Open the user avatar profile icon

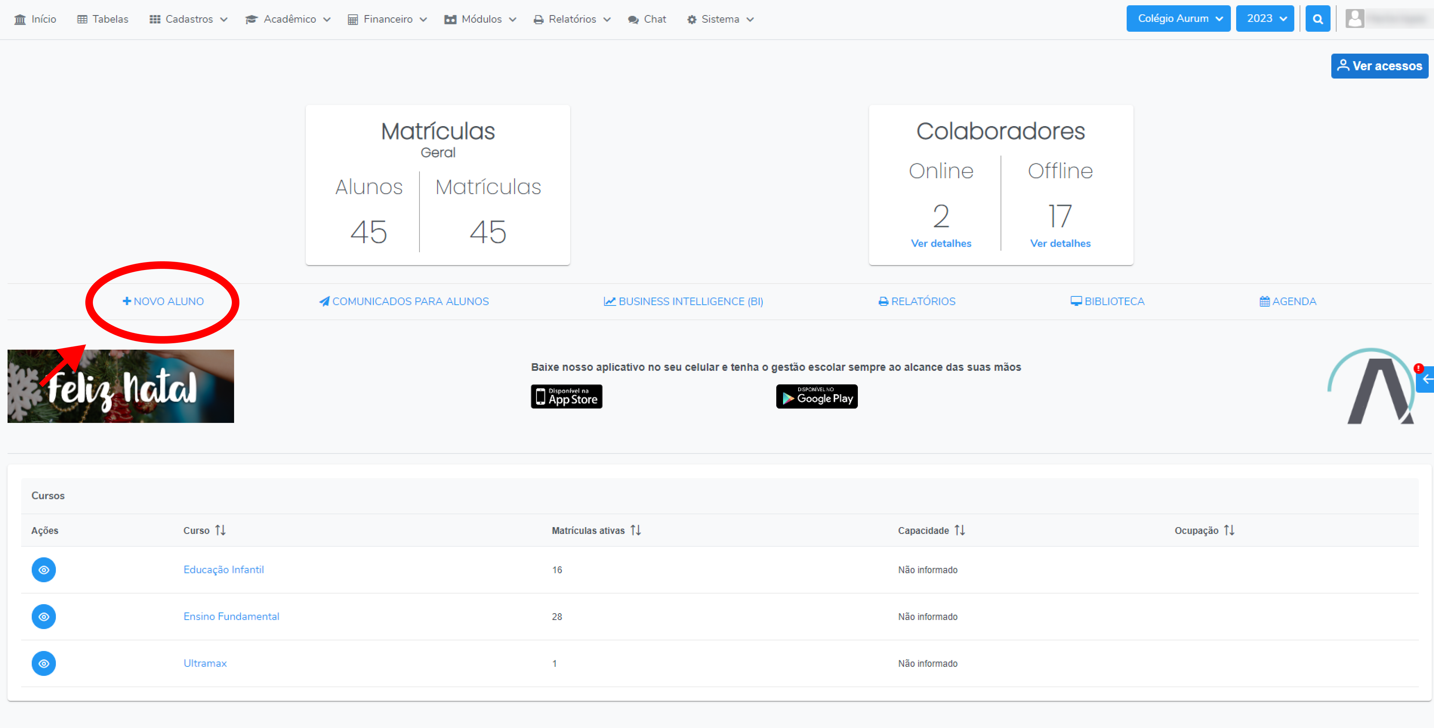point(1354,19)
